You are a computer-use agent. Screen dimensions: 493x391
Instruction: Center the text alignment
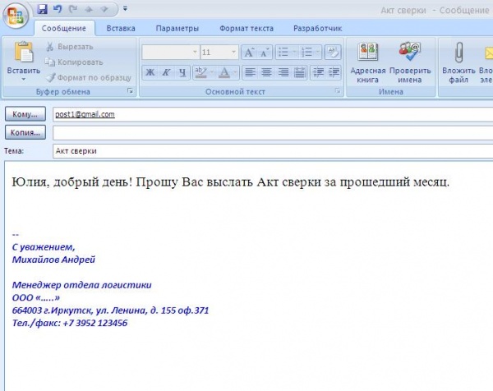click(266, 72)
